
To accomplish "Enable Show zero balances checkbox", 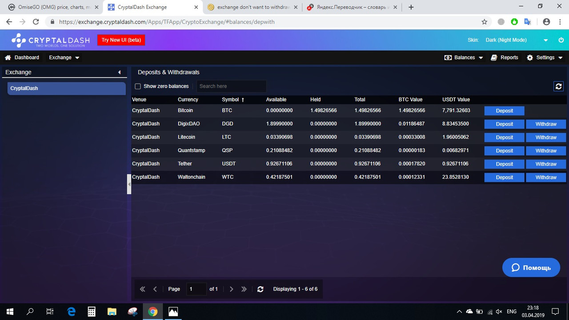I will point(138,86).
